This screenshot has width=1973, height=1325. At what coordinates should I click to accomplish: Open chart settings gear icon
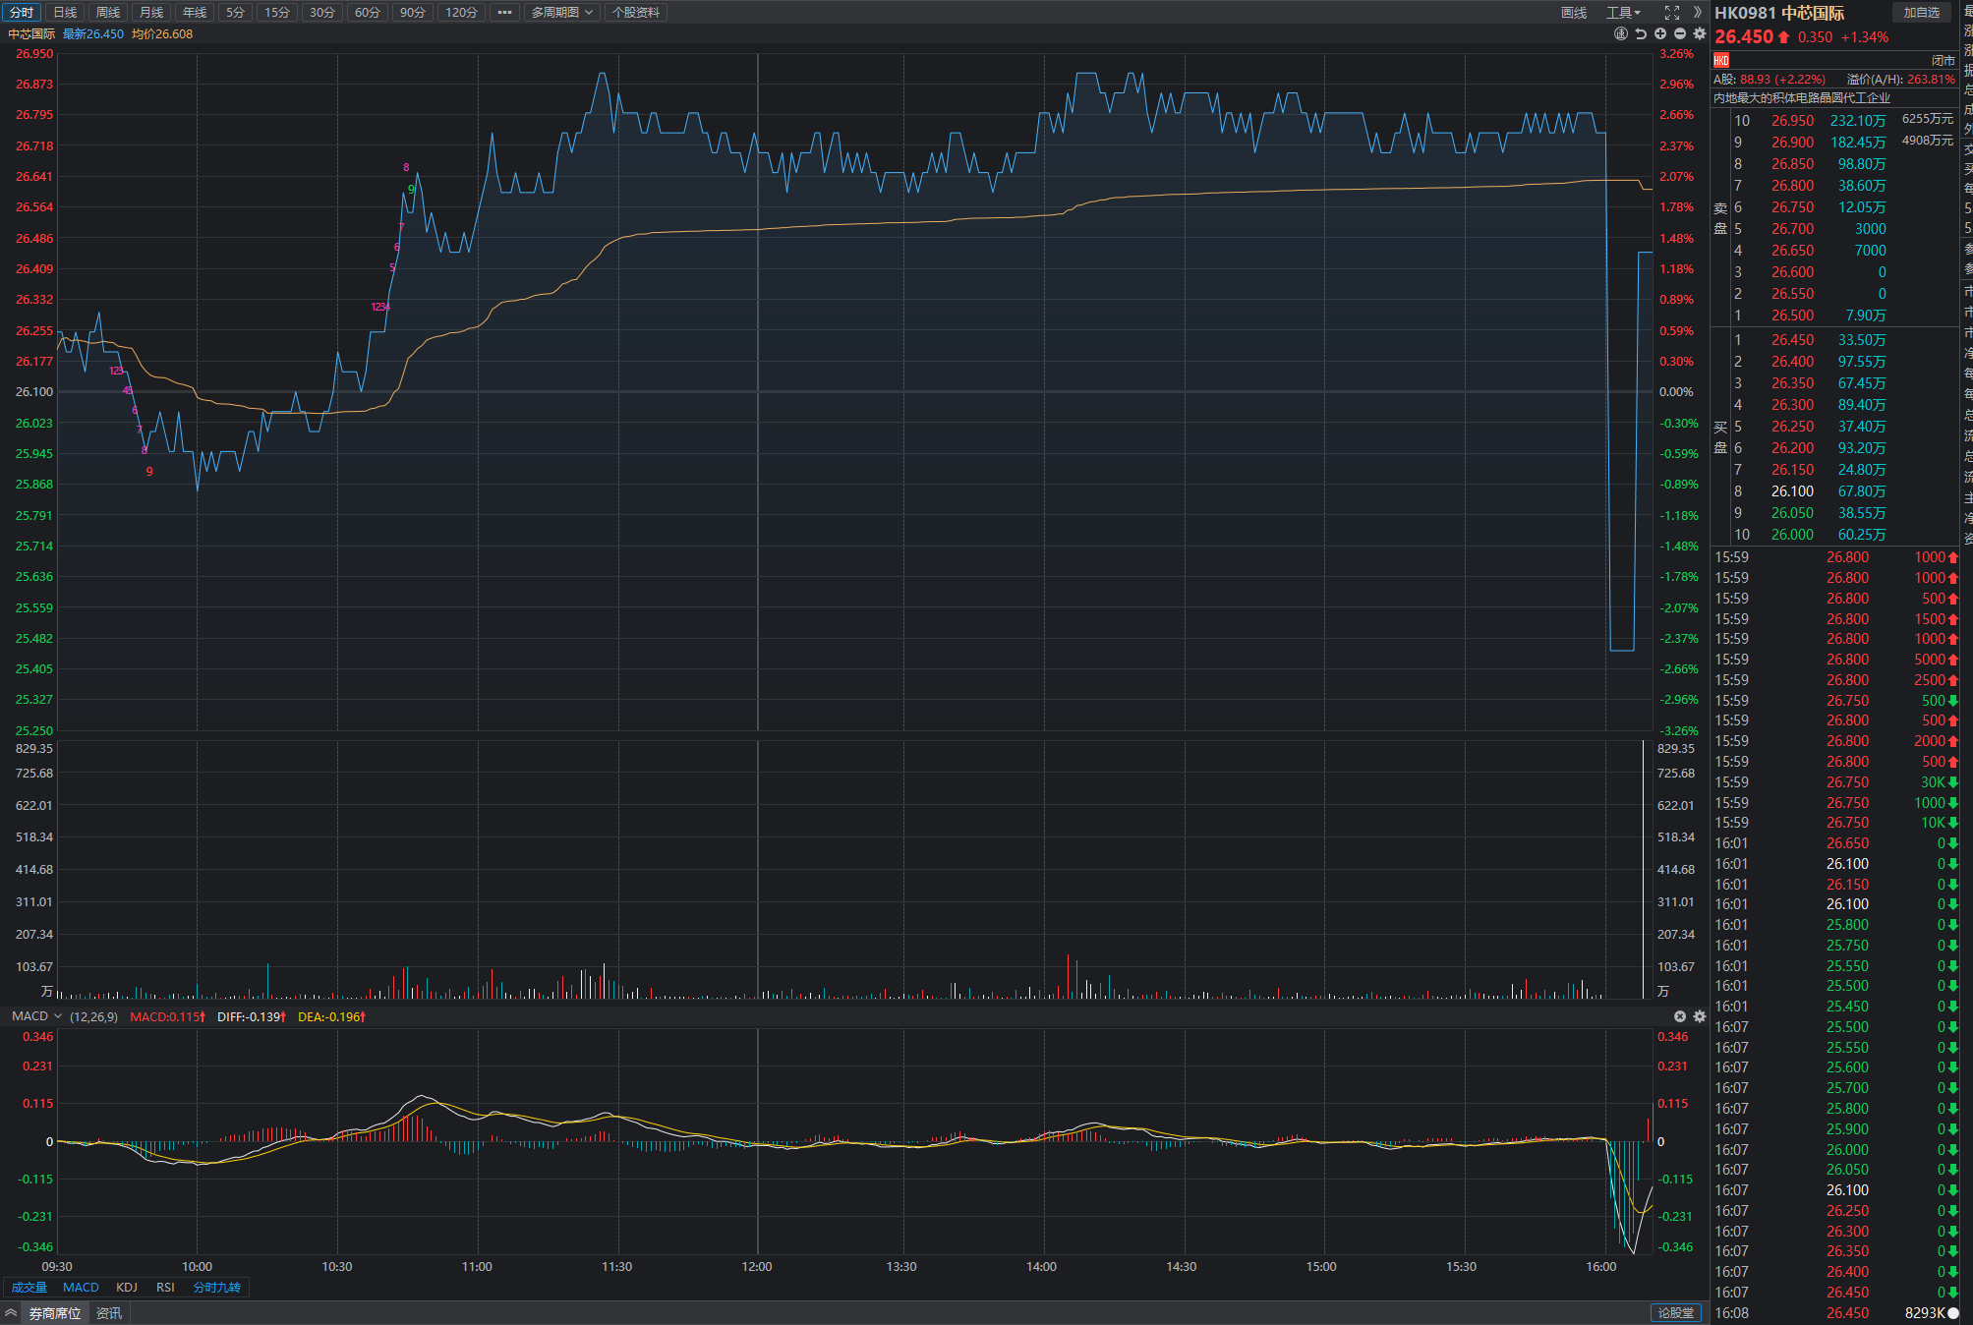click(x=1700, y=33)
